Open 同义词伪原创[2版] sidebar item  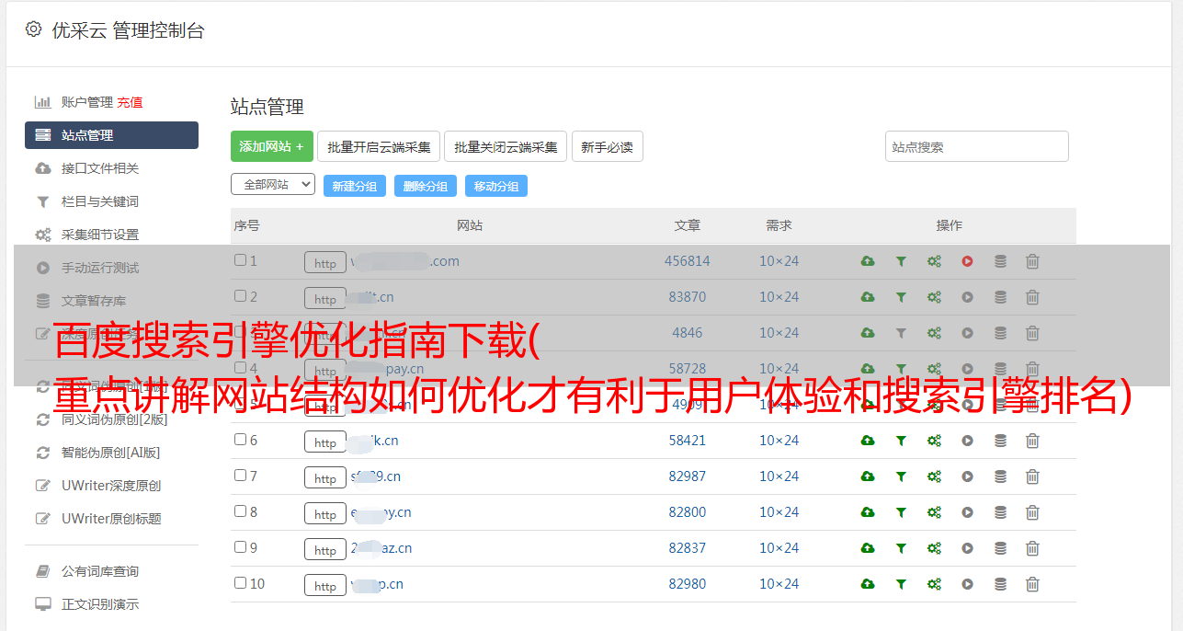point(115,419)
